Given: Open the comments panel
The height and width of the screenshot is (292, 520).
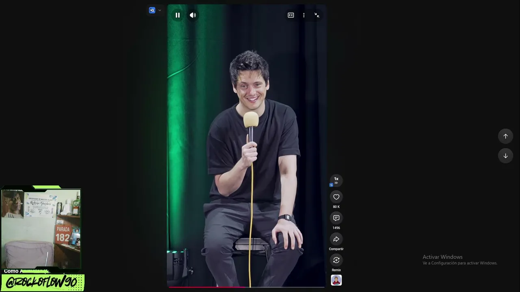Looking at the screenshot, I should pos(336,218).
